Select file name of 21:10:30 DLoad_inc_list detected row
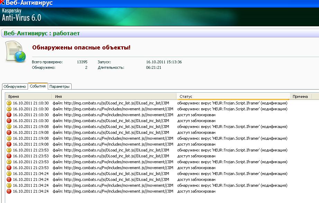The height and width of the screenshot is (203, 319). tap(111, 103)
